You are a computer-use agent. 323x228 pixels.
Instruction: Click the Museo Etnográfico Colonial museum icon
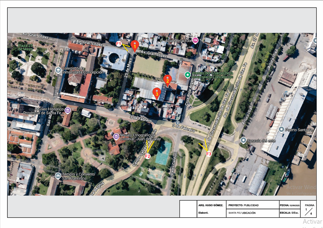click(116, 137)
